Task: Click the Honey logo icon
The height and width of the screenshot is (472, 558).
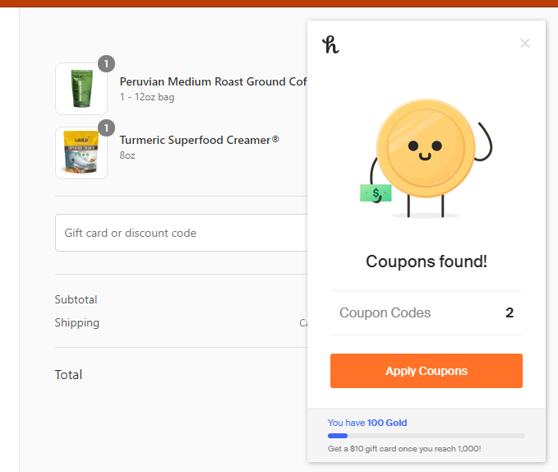Action: [x=331, y=44]
